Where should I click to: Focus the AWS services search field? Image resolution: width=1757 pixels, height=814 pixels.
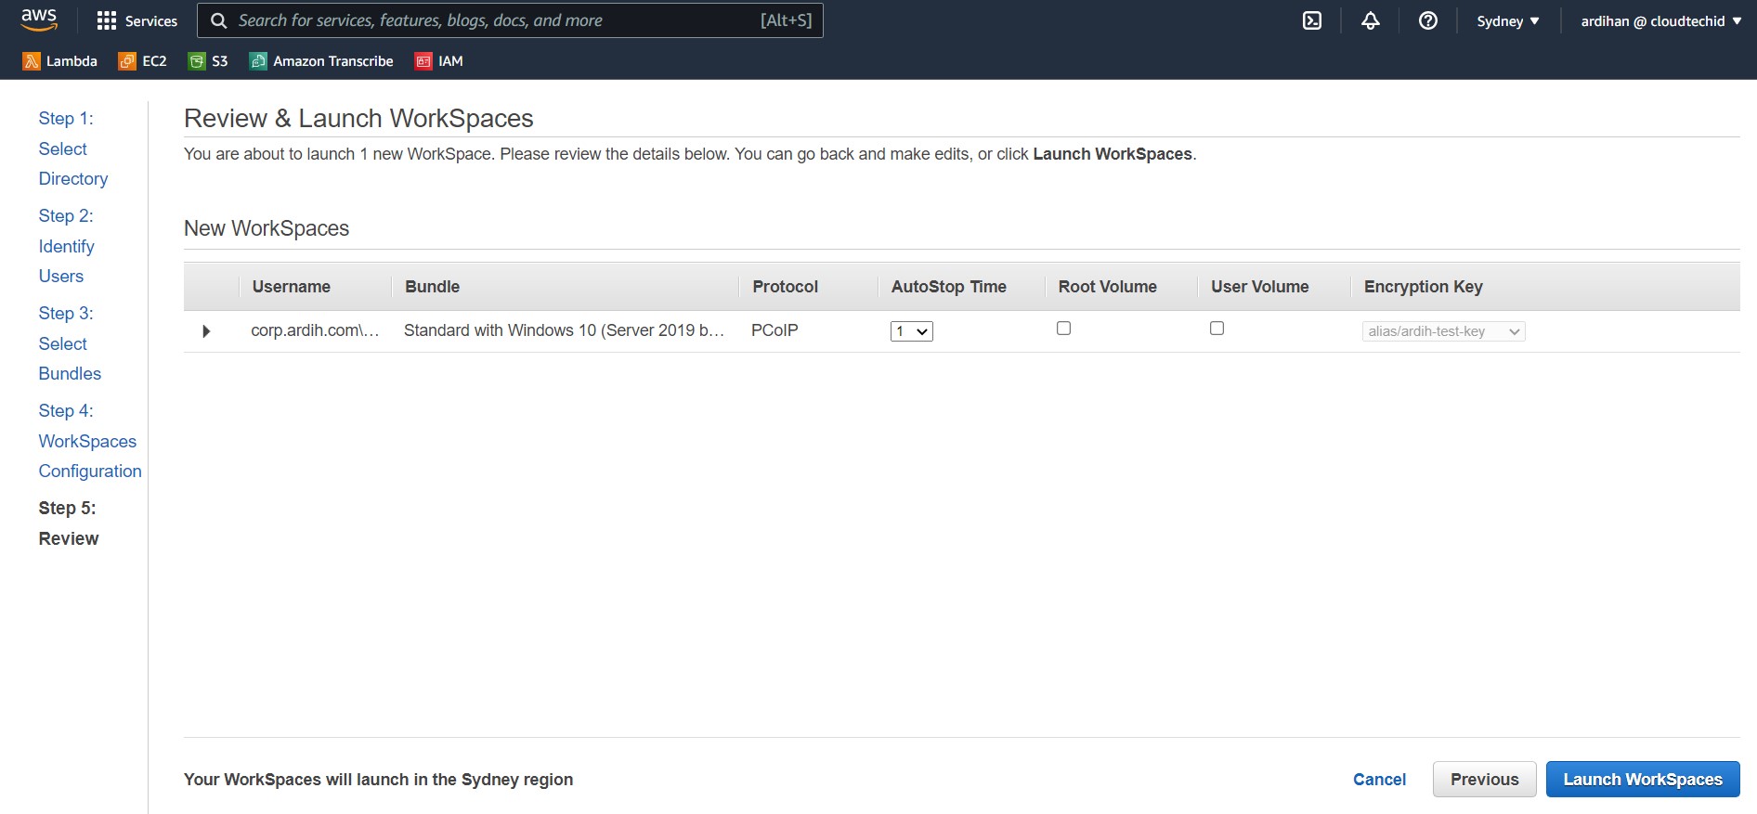point(510,20)
